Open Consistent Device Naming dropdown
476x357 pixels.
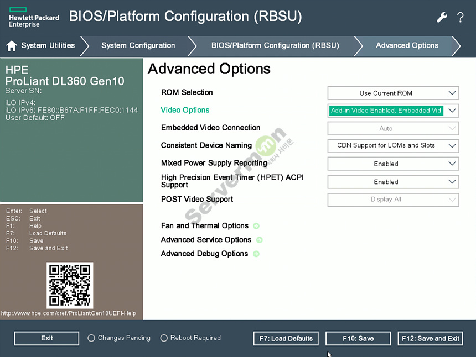point(393,146)
